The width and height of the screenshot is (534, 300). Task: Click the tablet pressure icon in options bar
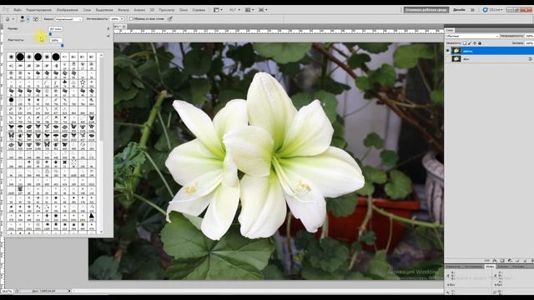coord(169,19)
